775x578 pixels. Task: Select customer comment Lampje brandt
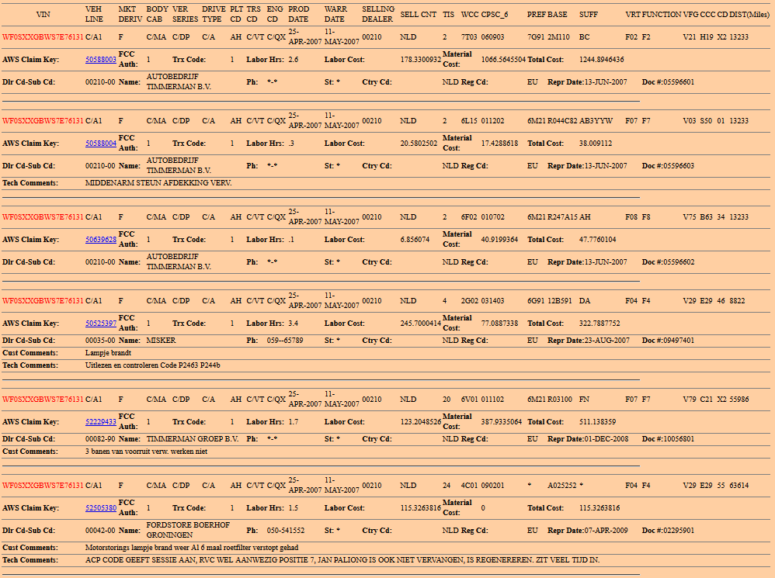[106, 353]
